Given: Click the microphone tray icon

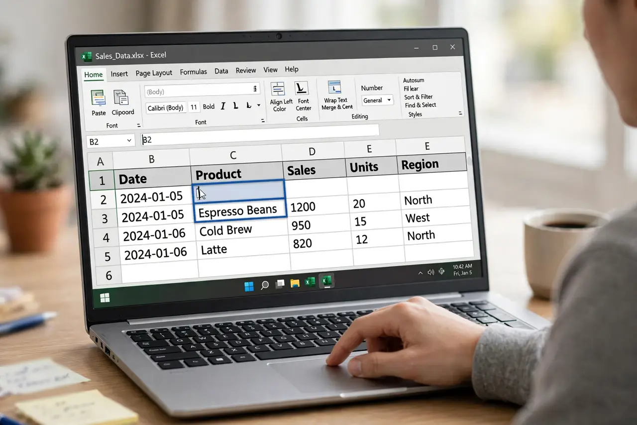Looking at the screenshot, I should tap(441, 270).
